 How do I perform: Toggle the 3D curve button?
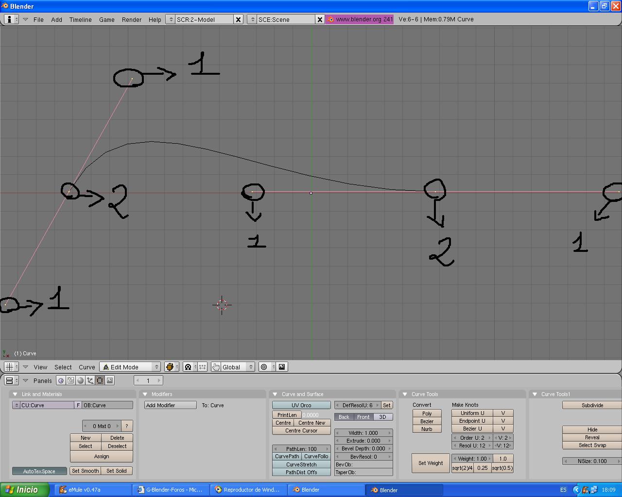coord(382,417)
